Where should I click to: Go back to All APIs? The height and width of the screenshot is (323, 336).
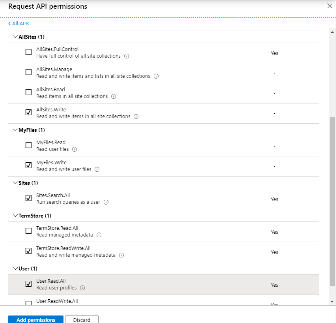[x=19, y=24]
